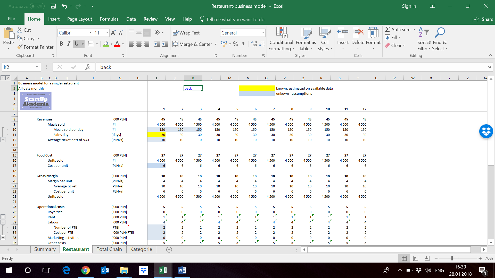
Task: Click the center align icon
Action: coord(139,44)
